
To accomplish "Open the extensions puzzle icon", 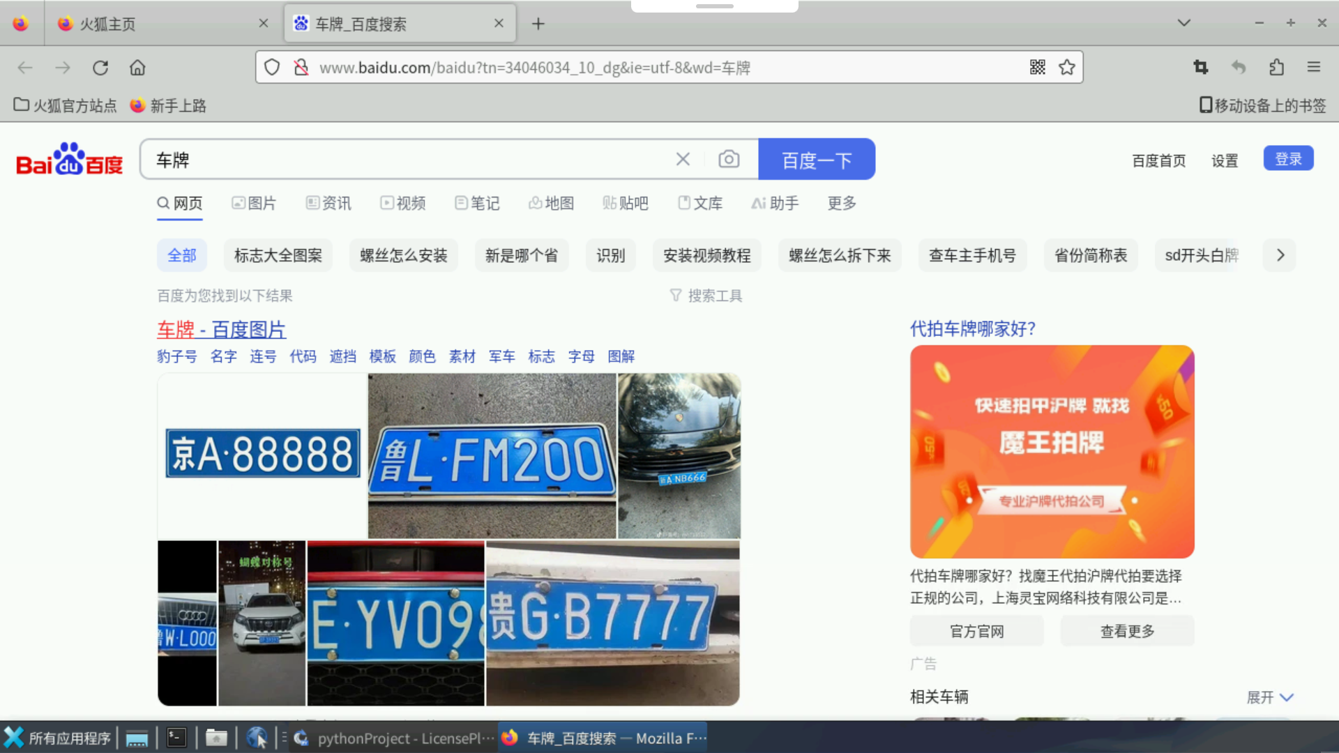I will 1276,67.
